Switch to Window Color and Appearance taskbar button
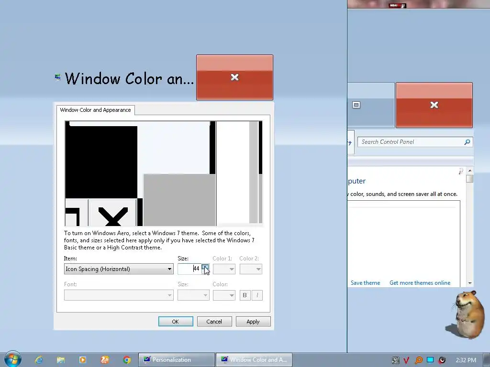This screenshot has width=490, height=367. click(254, 360)
